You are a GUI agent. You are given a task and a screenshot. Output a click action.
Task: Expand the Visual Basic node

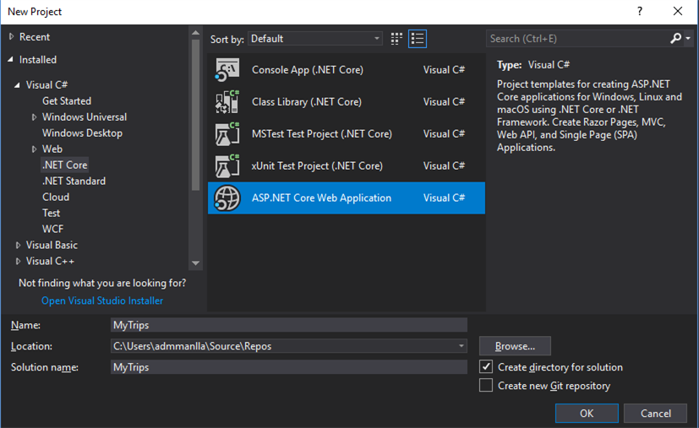pyautogui.click(x=18, y=246)
